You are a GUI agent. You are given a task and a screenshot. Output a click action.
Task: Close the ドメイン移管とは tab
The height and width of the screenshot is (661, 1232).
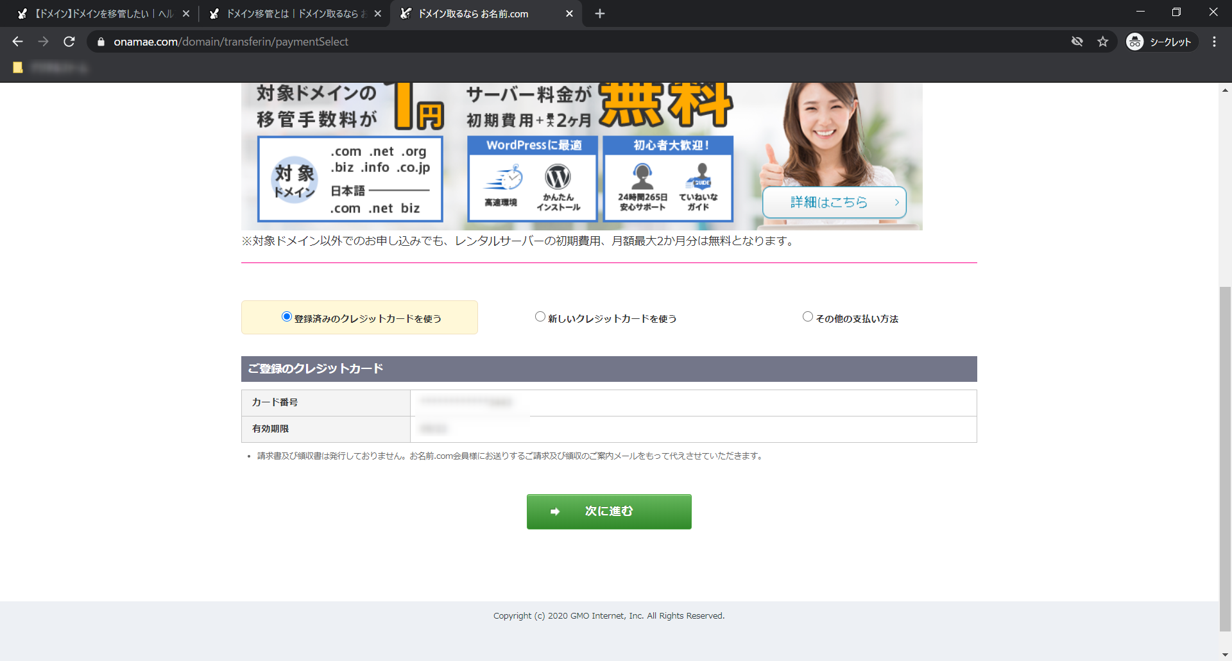click(378, 13)
